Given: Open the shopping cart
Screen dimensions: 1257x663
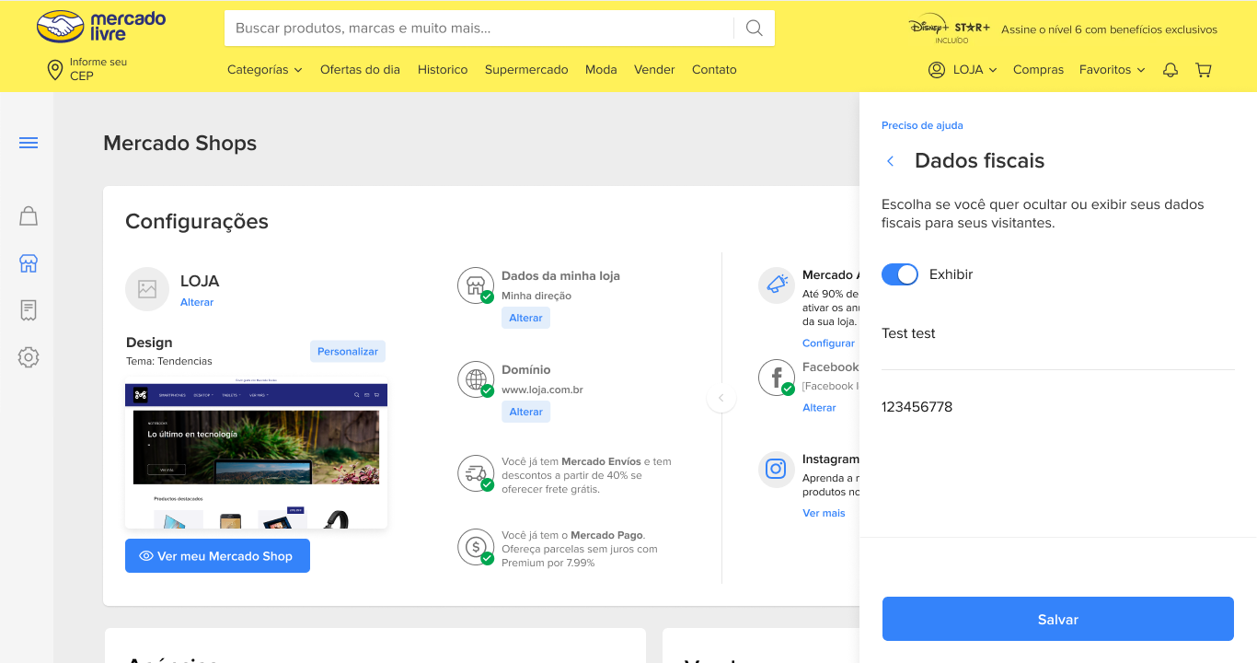Looking at the screenshot, I should pos(1204,70).
